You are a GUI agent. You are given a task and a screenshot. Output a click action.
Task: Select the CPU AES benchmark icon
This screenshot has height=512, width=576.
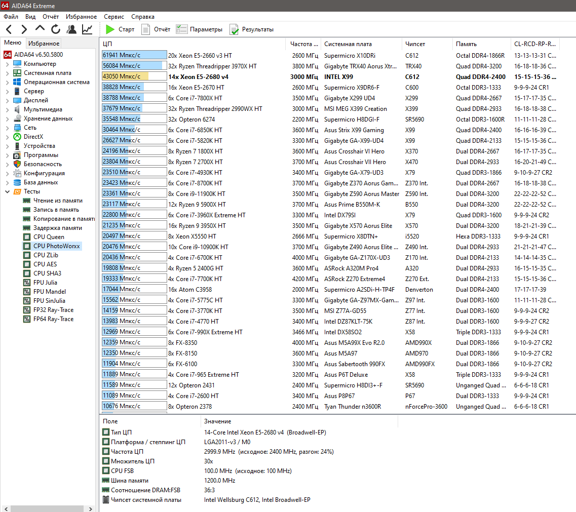(x=27, y=264)
